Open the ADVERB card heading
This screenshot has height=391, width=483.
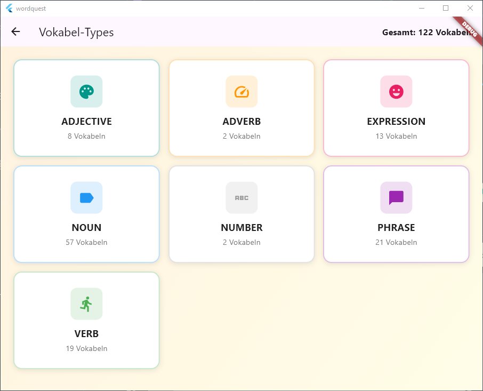(x=241, y=122)
